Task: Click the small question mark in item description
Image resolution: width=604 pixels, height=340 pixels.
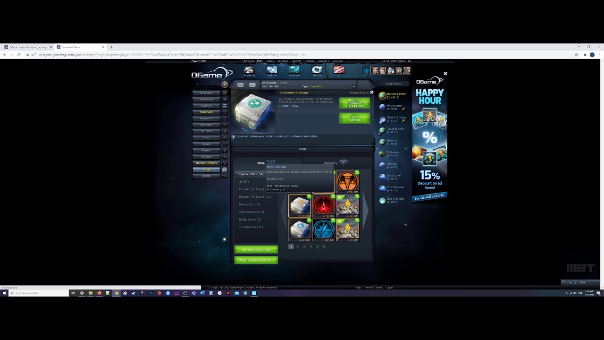Action: [x=233, y=136]
